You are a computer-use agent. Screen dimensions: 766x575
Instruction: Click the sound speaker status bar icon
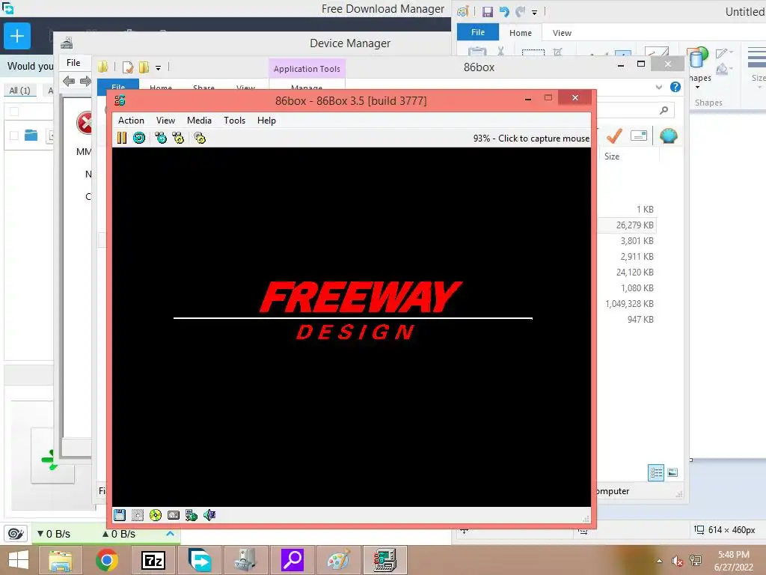point(209,515)
